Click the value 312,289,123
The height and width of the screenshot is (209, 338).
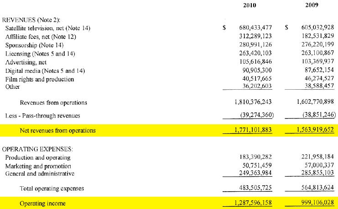pos(255,36)
